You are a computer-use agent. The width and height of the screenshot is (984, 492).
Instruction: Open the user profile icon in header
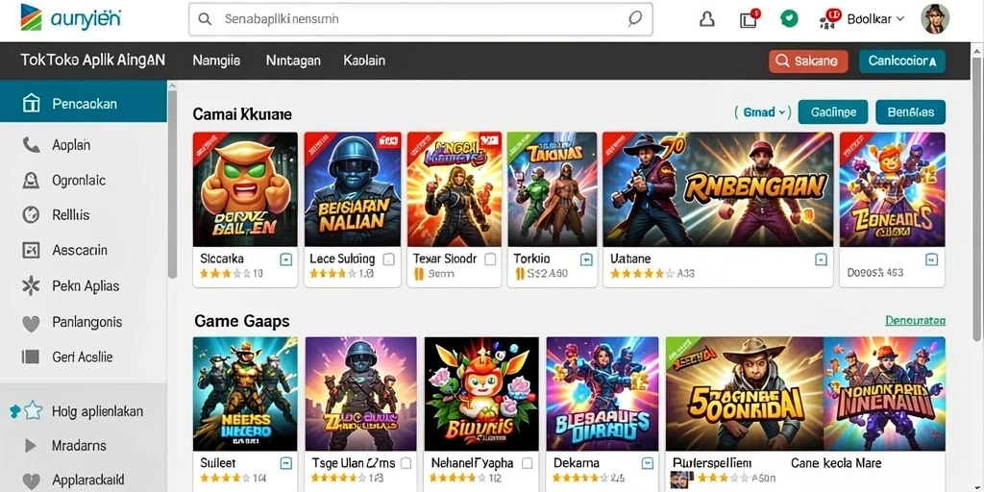[x=707, y=19]
